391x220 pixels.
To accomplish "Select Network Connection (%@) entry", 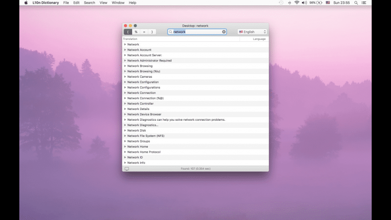I will tap(145, 98).
